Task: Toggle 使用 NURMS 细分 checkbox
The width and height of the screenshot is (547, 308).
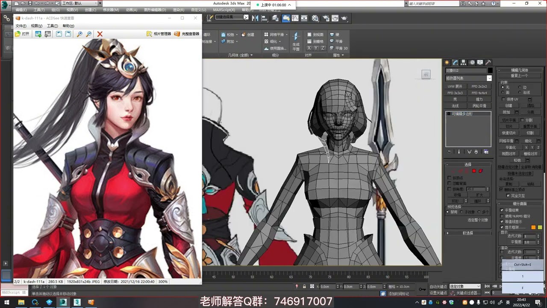Action: (x=502, y=216)
